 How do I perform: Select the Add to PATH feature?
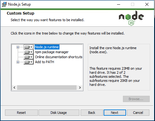click(45, 62)
